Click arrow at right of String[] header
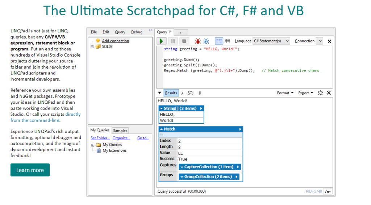Viewport: 371px width, 205px height. click(x=201, y=108)
